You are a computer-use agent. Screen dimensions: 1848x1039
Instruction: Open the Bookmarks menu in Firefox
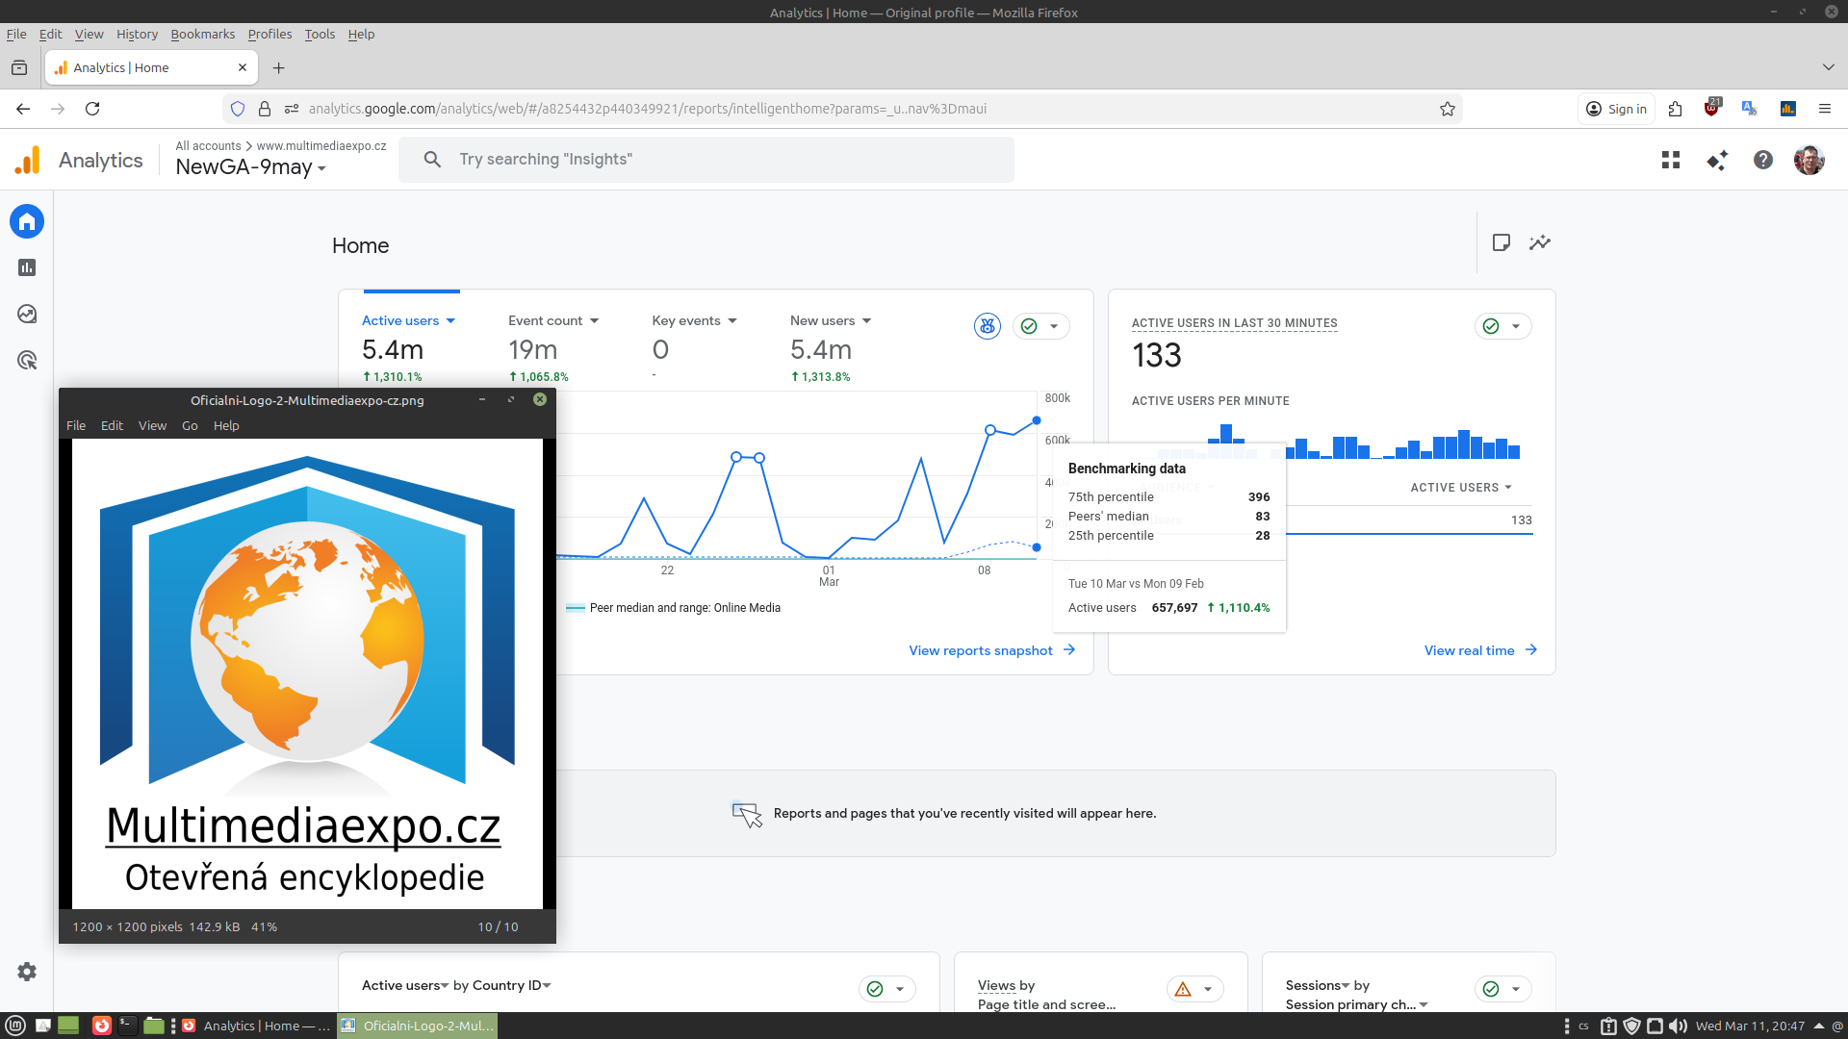pos(202,34)
